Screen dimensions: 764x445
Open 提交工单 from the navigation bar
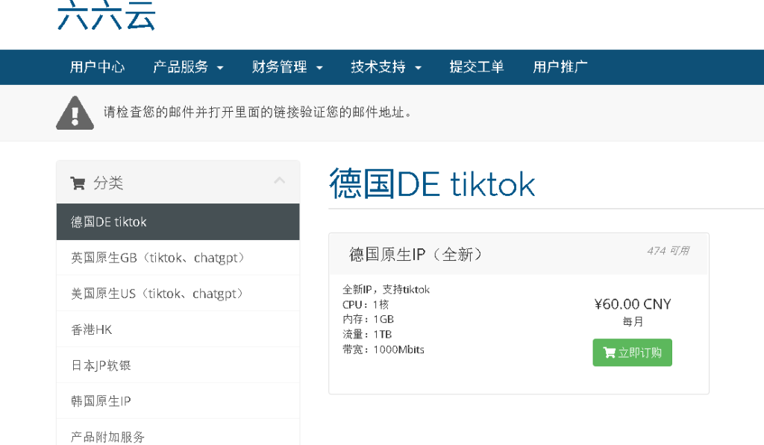point(477,67)
